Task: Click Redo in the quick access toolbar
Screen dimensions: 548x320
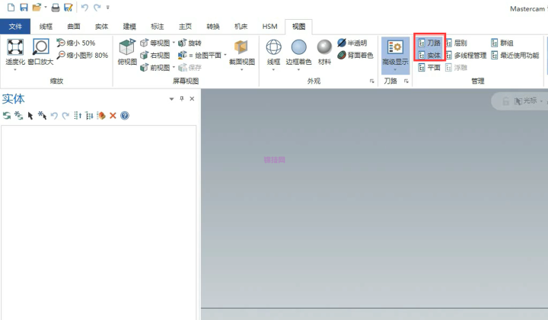Action: (97, 7)
